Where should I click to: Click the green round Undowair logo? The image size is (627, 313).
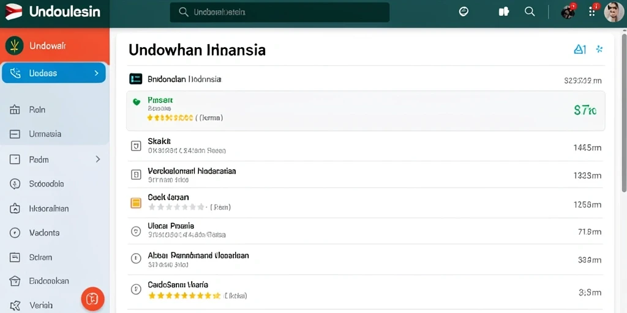click(15, 45)
